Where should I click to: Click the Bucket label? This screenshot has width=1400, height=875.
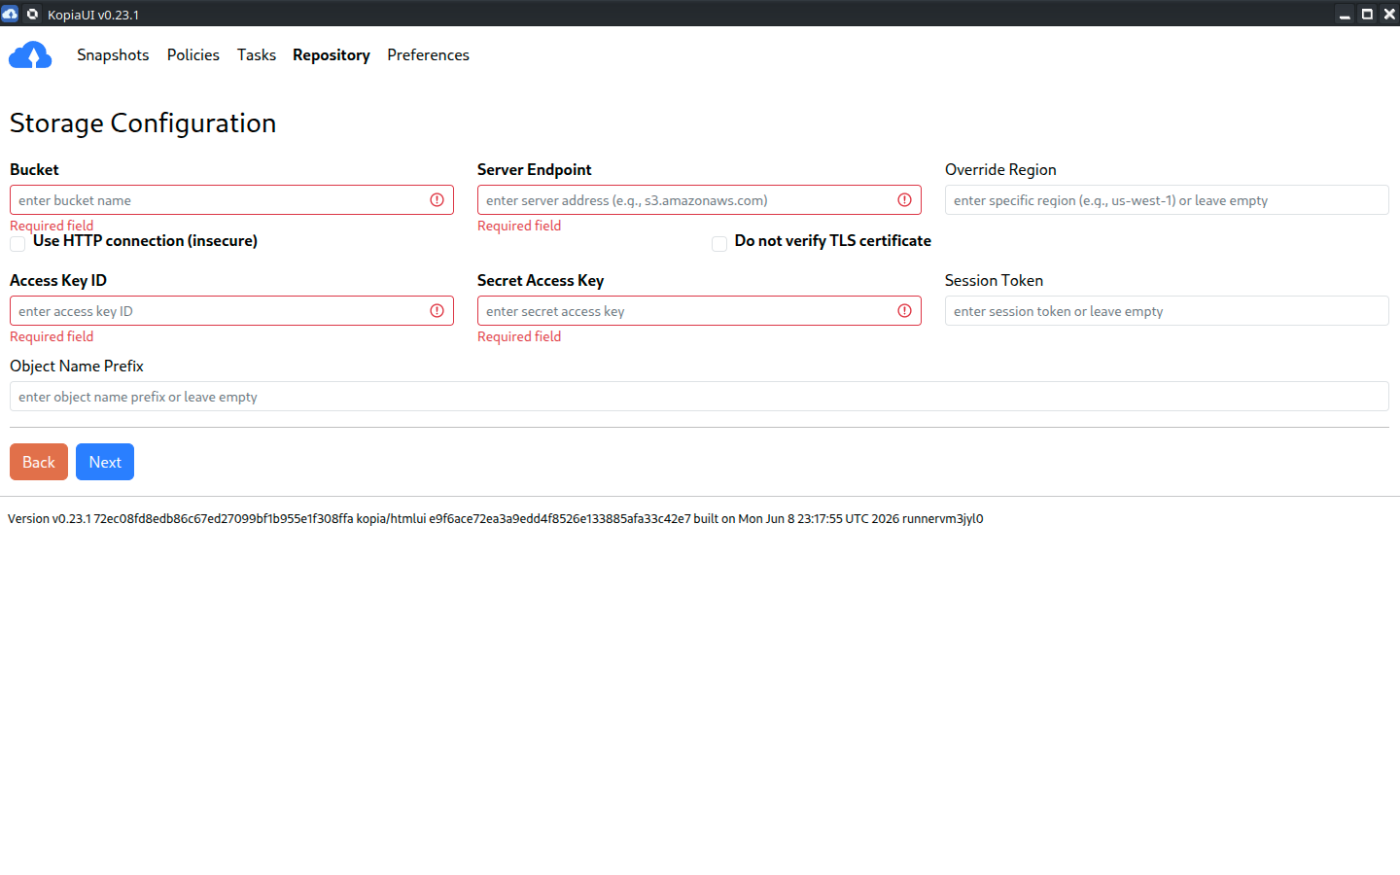(34, 169)
